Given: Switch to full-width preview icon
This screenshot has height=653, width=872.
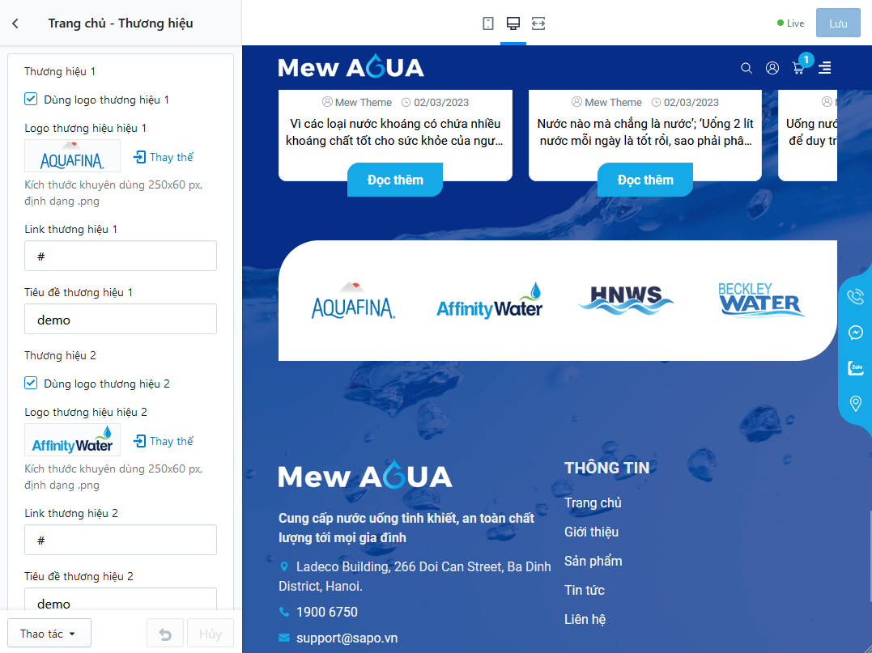Looking at the screenshot, I should point(538,23).
